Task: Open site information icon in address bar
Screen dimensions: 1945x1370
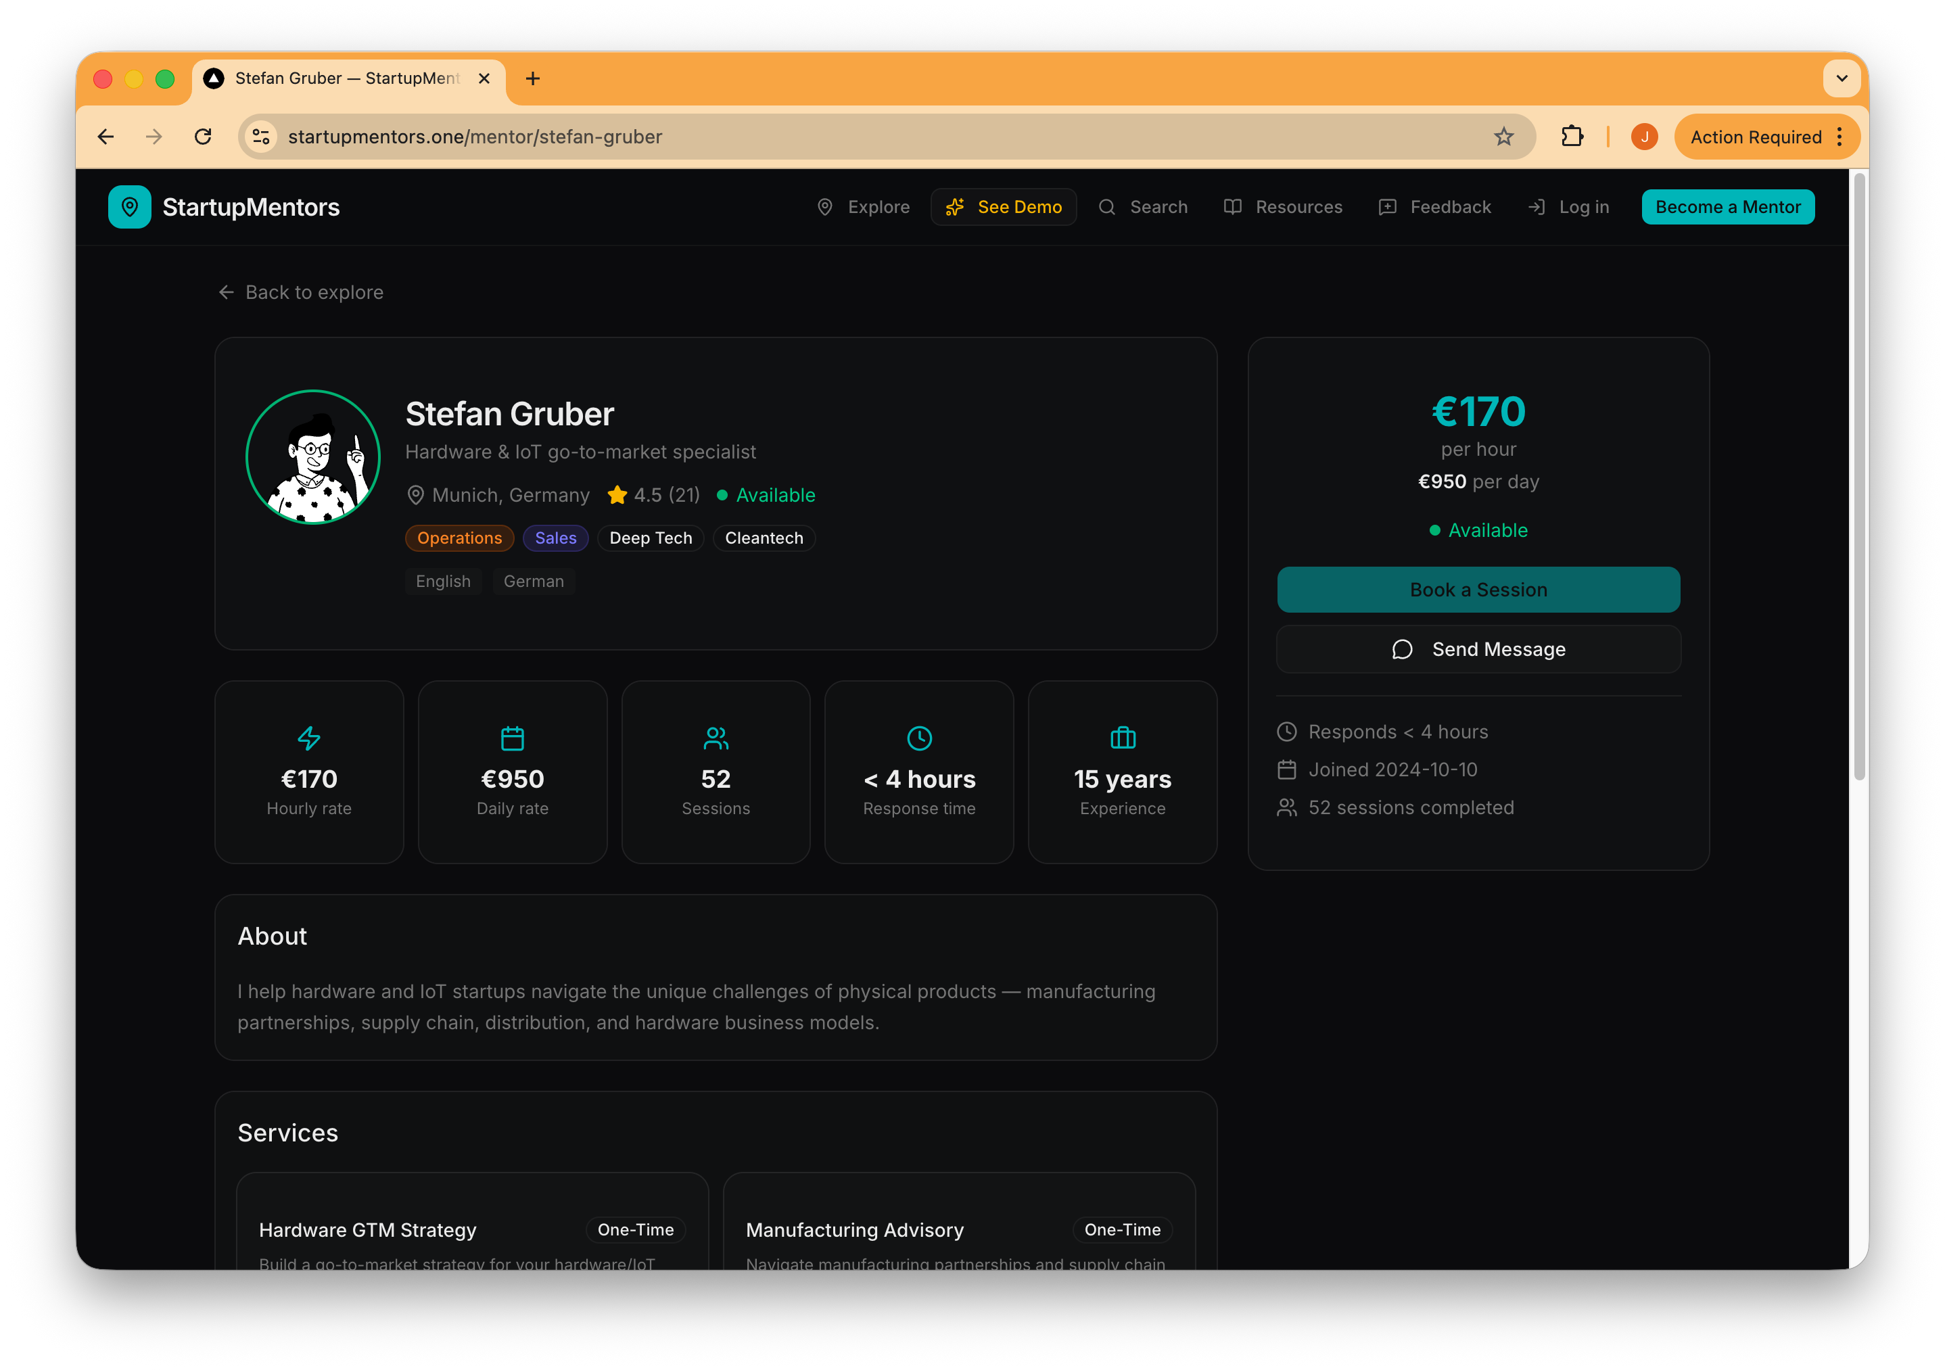Action: coord(261,137)
